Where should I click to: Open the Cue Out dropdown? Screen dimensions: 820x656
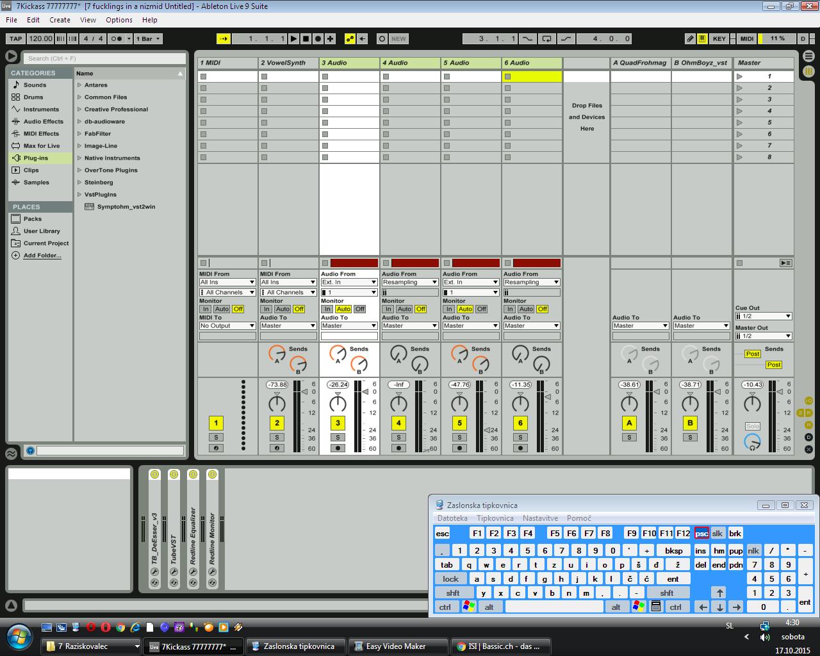764,316
